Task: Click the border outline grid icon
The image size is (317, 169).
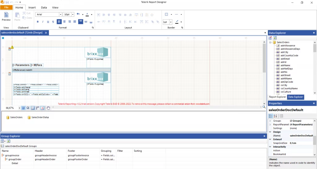Action: click(166, 14)
